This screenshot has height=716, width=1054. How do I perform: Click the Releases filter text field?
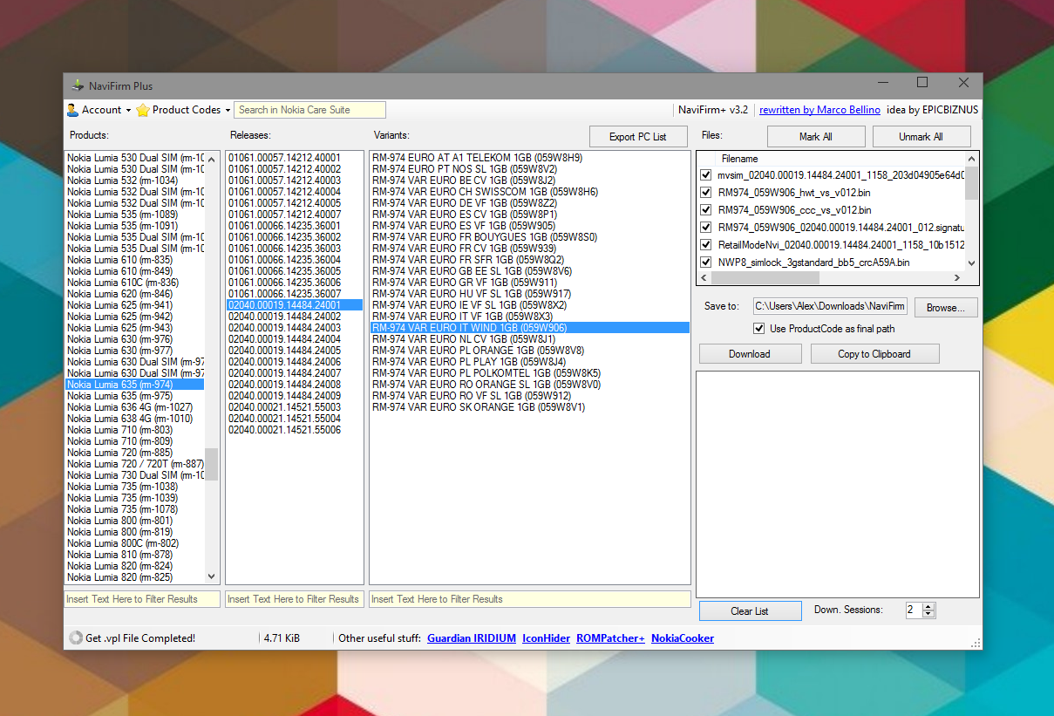pyautogui.click(x=294, y=599)
